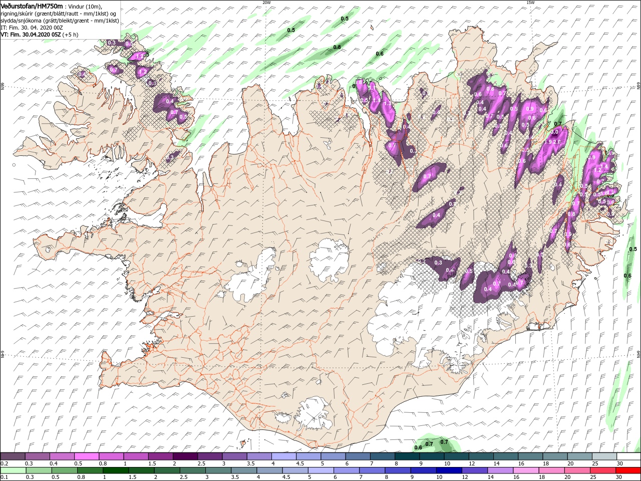Select the 30 red swatch in the bottom legend row
This screenshot has height=481, width=641.
tap(627, 470)
